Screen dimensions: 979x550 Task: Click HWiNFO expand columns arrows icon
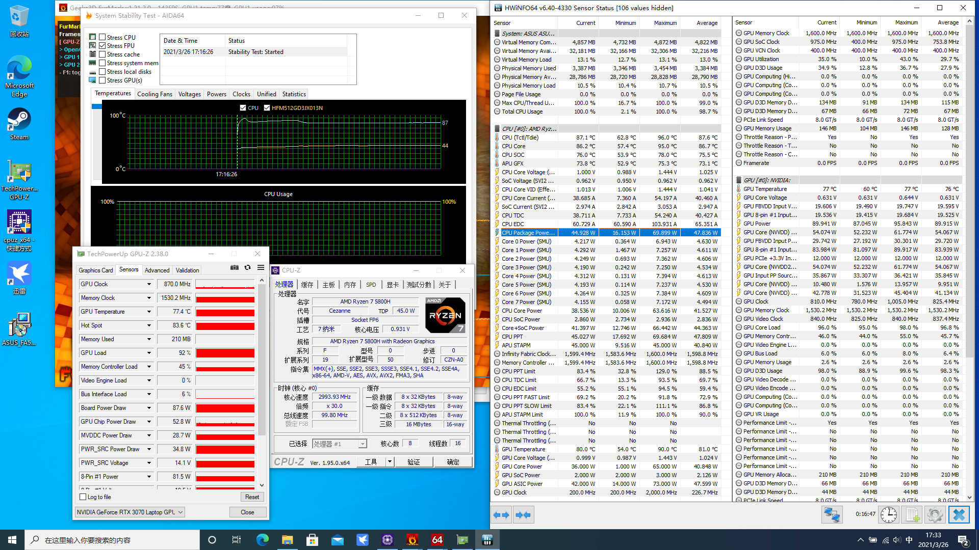(x=501, y=515)
